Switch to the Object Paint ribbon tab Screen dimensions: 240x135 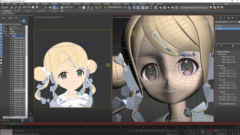[x=41, y=11]
